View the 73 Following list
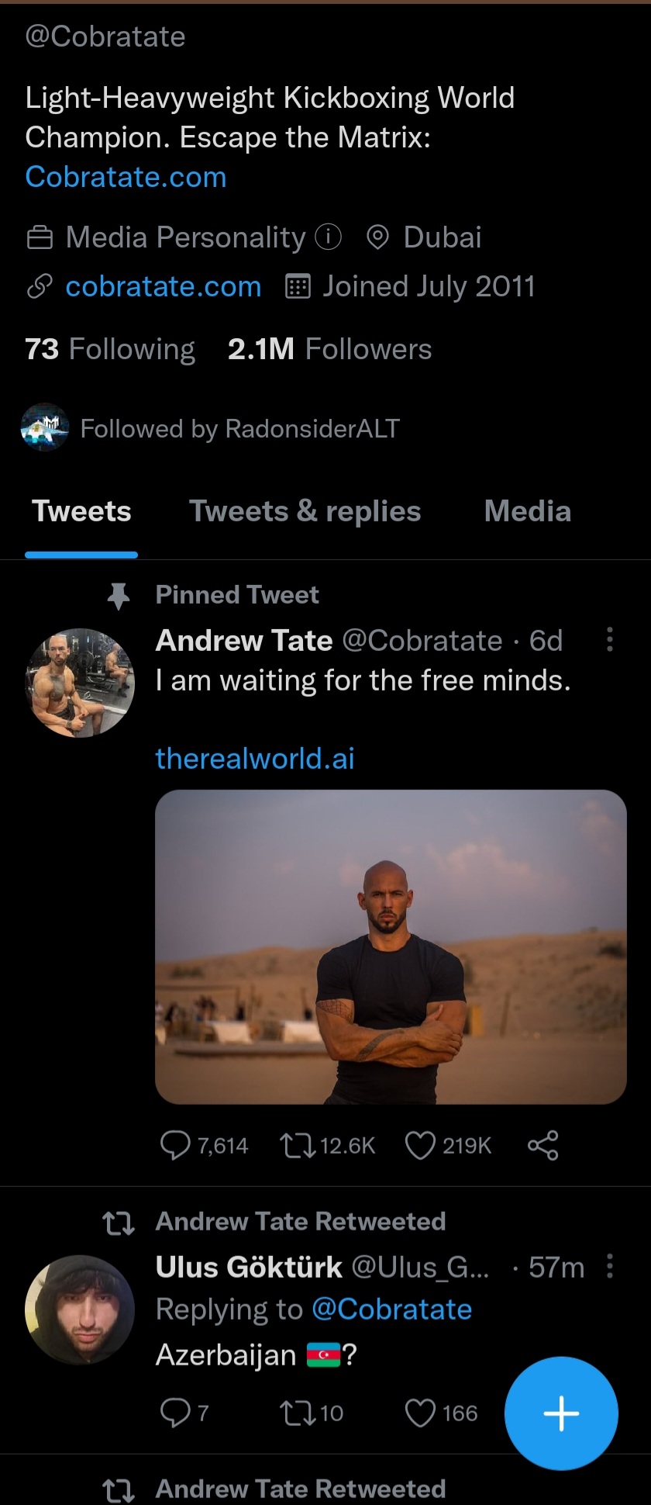651x1505 pixels. (x=109, y=349)
